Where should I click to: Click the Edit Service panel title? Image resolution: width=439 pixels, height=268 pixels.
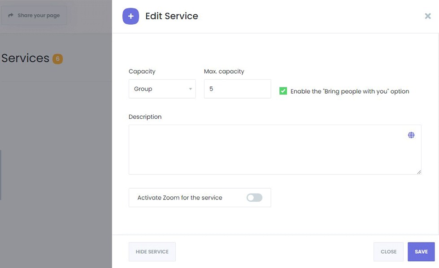[172, 16]
